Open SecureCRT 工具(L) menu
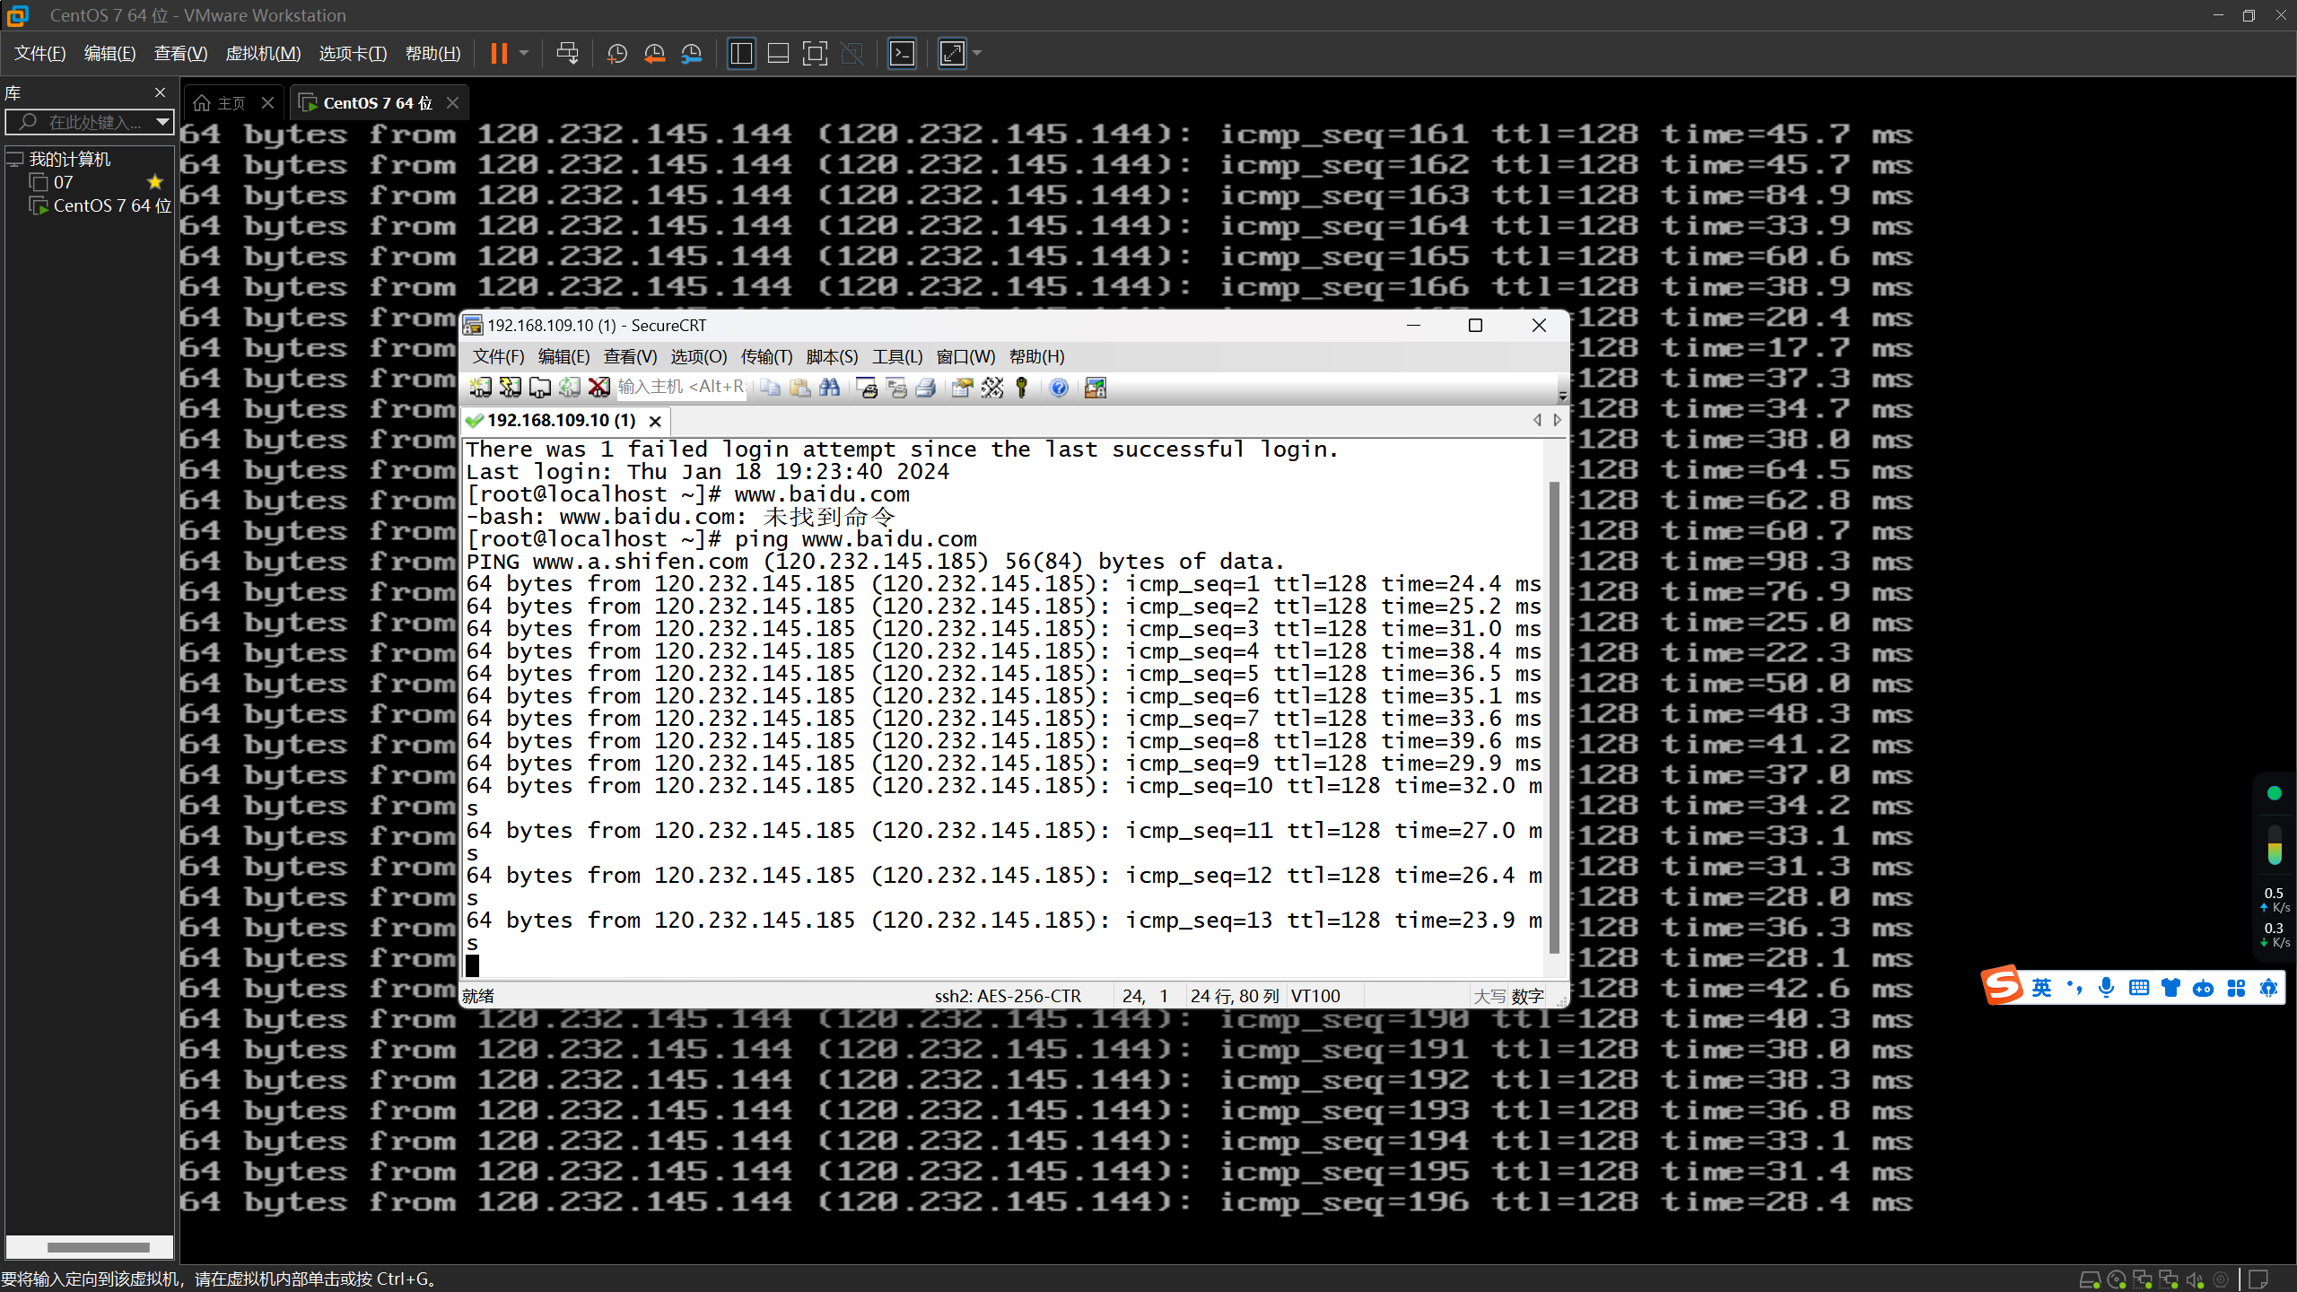2297x1292 pixels. [x=897, y=357]
